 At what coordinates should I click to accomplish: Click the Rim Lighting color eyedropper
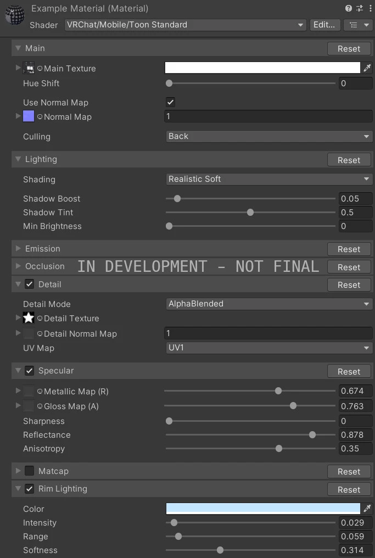click(x=367, y=509)
